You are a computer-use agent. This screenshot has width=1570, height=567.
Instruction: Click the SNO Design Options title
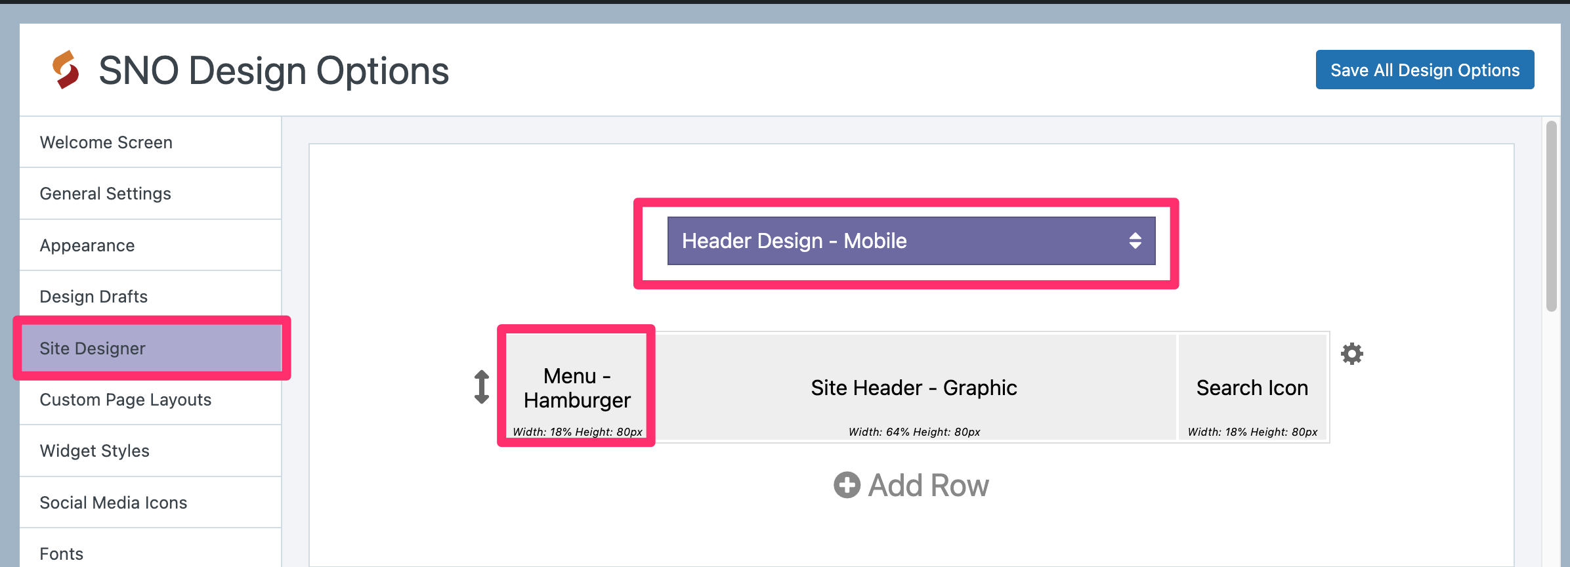tap(274, 70)
